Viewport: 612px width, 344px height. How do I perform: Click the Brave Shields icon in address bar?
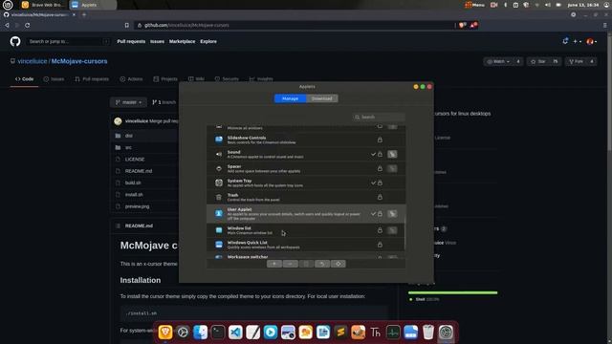463,25
